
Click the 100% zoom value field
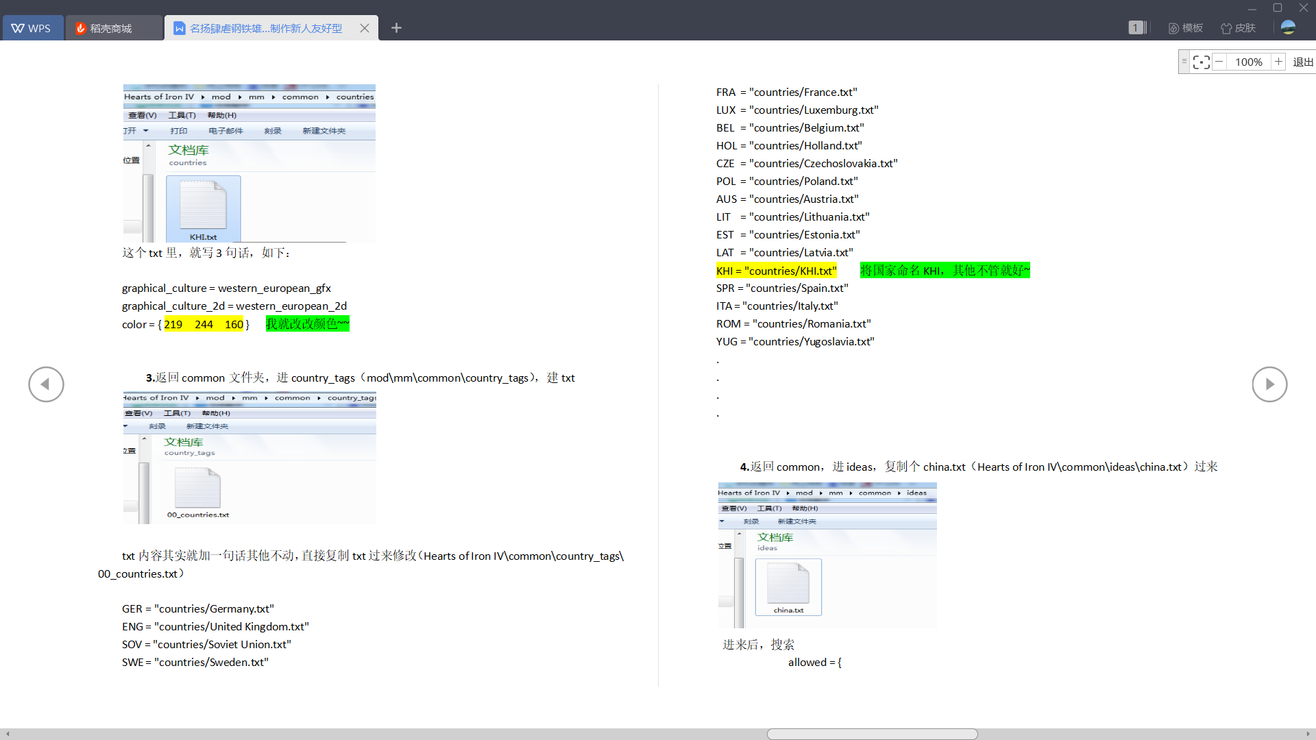(x=1248, y=62)
